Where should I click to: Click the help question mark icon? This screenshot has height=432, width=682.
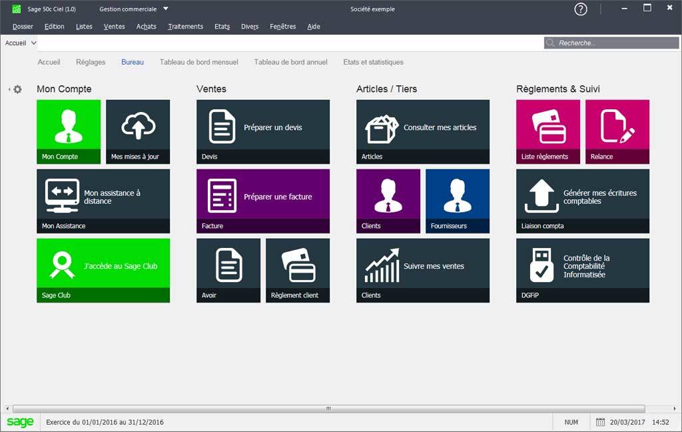[581, 9]
